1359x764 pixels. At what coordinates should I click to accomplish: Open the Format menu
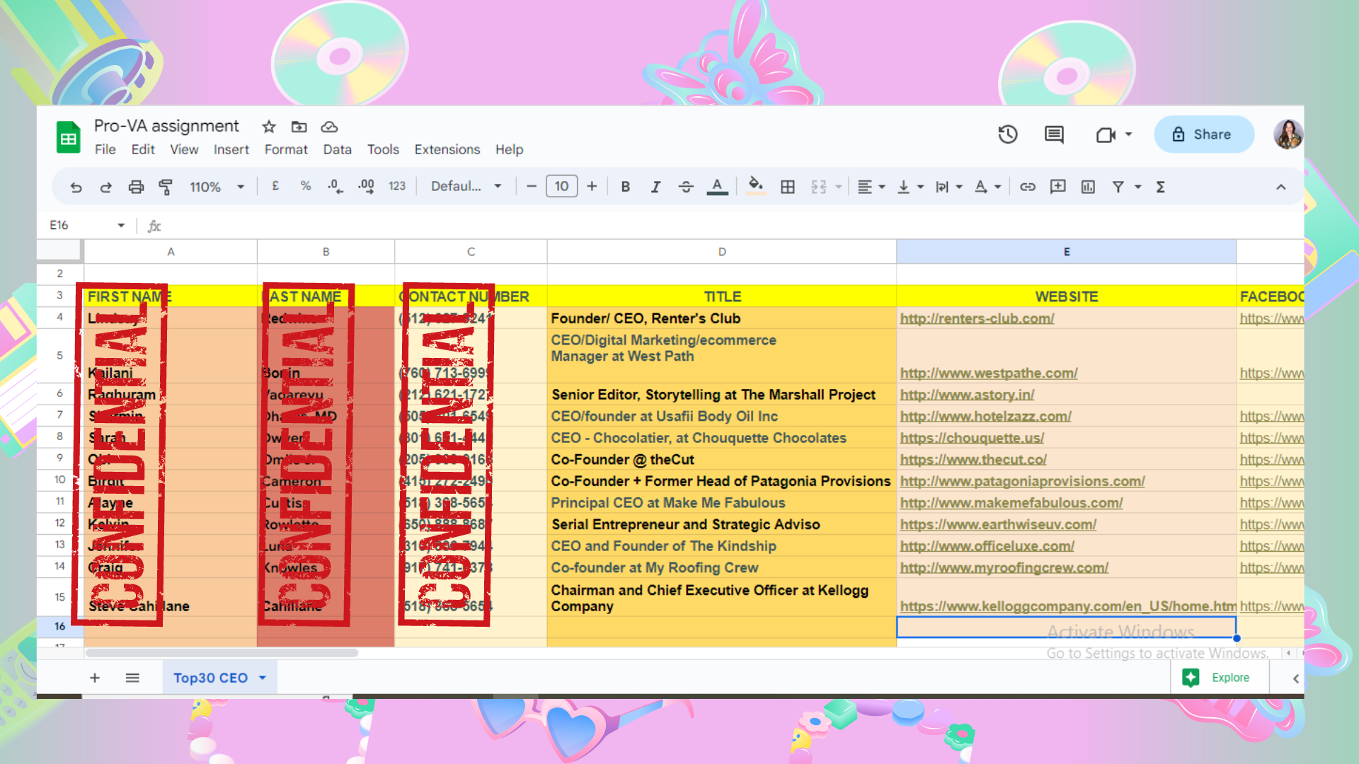286,149
